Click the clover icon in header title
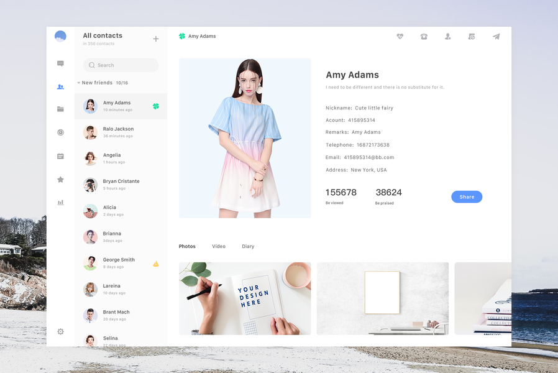558x373 pixels. pyautogui.click(x=182, y=36)
